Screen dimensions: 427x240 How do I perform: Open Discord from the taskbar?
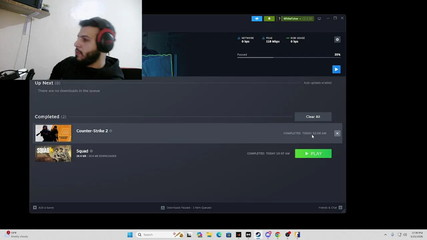pos(268,235)
